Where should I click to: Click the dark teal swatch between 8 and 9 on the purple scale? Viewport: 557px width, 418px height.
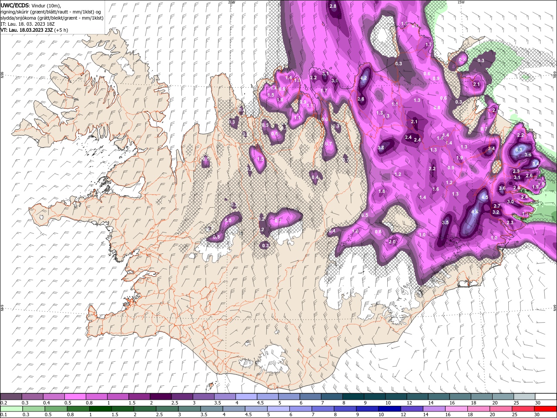click(x=353, y=397)
